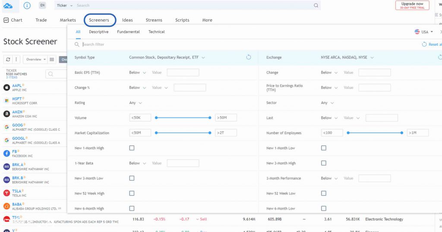The width and height of the screenshot is (442, 232).
Task: Tick New 6-Month Low checkbox
Action: (324, 208)
